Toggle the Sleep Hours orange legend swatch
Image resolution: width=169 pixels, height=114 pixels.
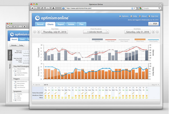pos(140,39)
